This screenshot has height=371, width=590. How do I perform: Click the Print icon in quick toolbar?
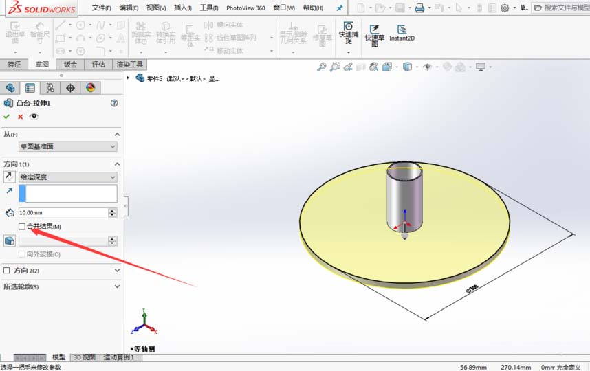pos(419,8)
